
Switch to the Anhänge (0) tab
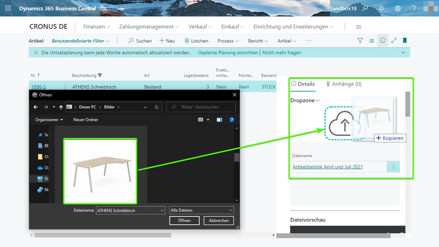pos(344,84)
